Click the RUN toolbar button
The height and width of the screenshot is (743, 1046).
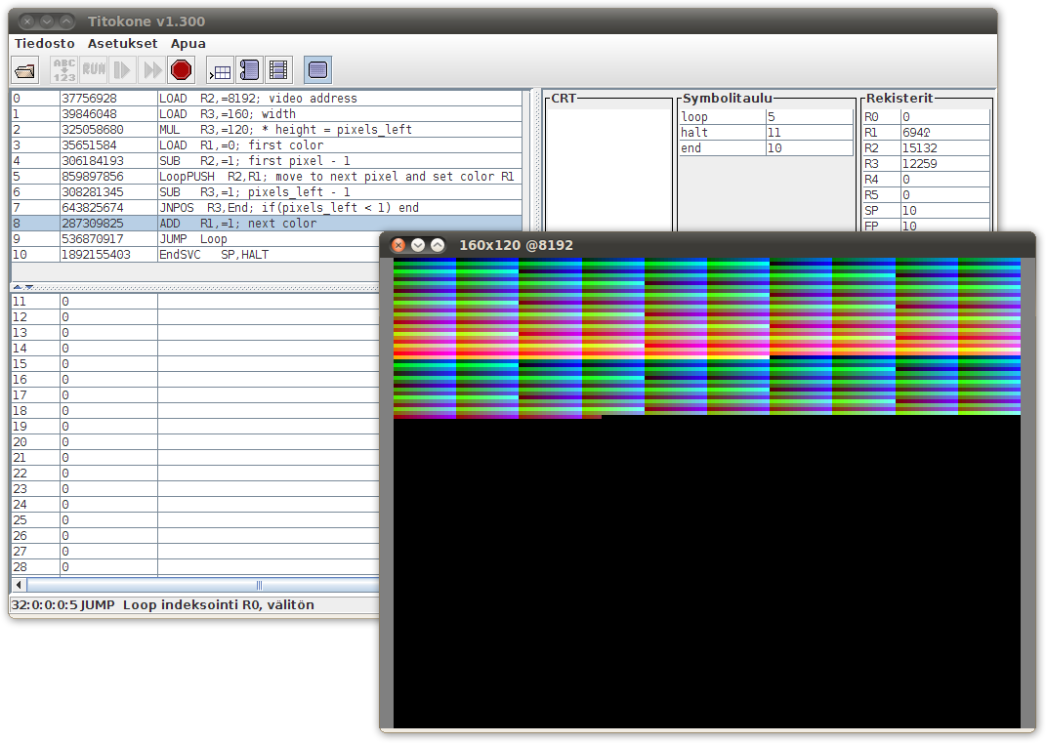click(x=94, y=70)
